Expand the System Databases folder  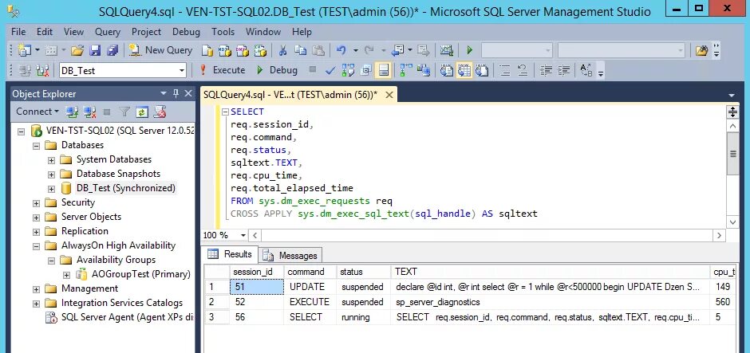click(x=51, y=159)
